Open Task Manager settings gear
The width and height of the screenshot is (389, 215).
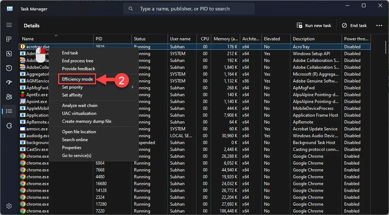[9, 206]
